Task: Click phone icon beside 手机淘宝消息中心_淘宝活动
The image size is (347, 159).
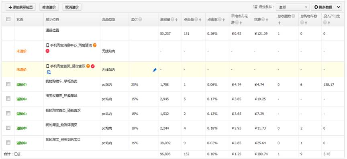Action: pyautogui.click(x=47, y=45)
